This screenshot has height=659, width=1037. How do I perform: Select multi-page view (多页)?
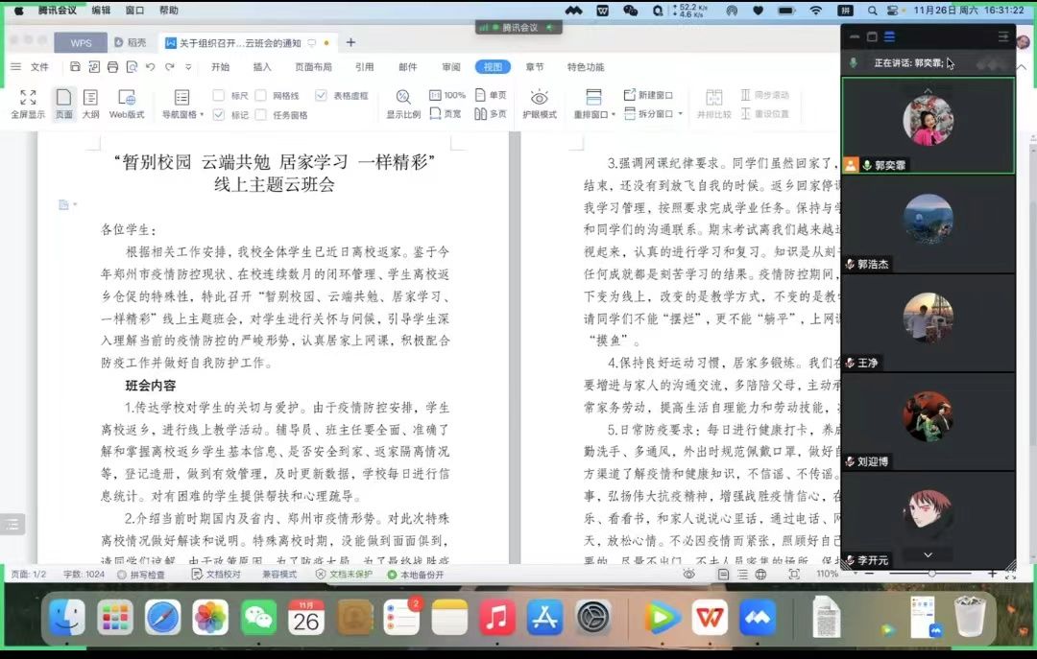491,114
